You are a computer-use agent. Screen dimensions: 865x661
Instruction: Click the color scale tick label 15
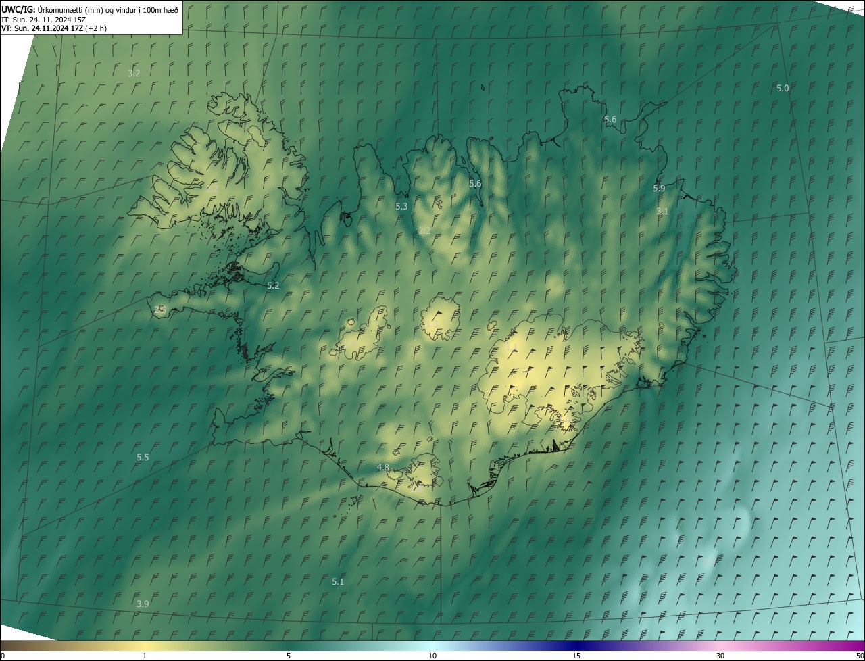[576, 656]
